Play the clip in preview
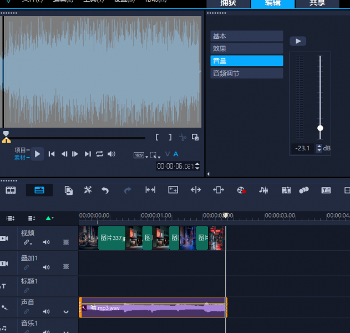The height and width of the screenshot is (333, 350). (37, 154)
